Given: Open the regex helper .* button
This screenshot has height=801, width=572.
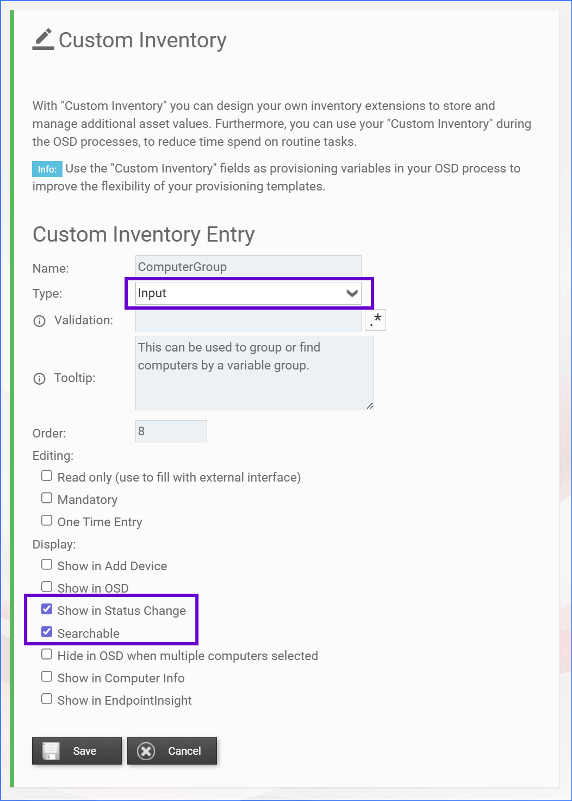Looking at the screenshot, I should coord(375,320).
